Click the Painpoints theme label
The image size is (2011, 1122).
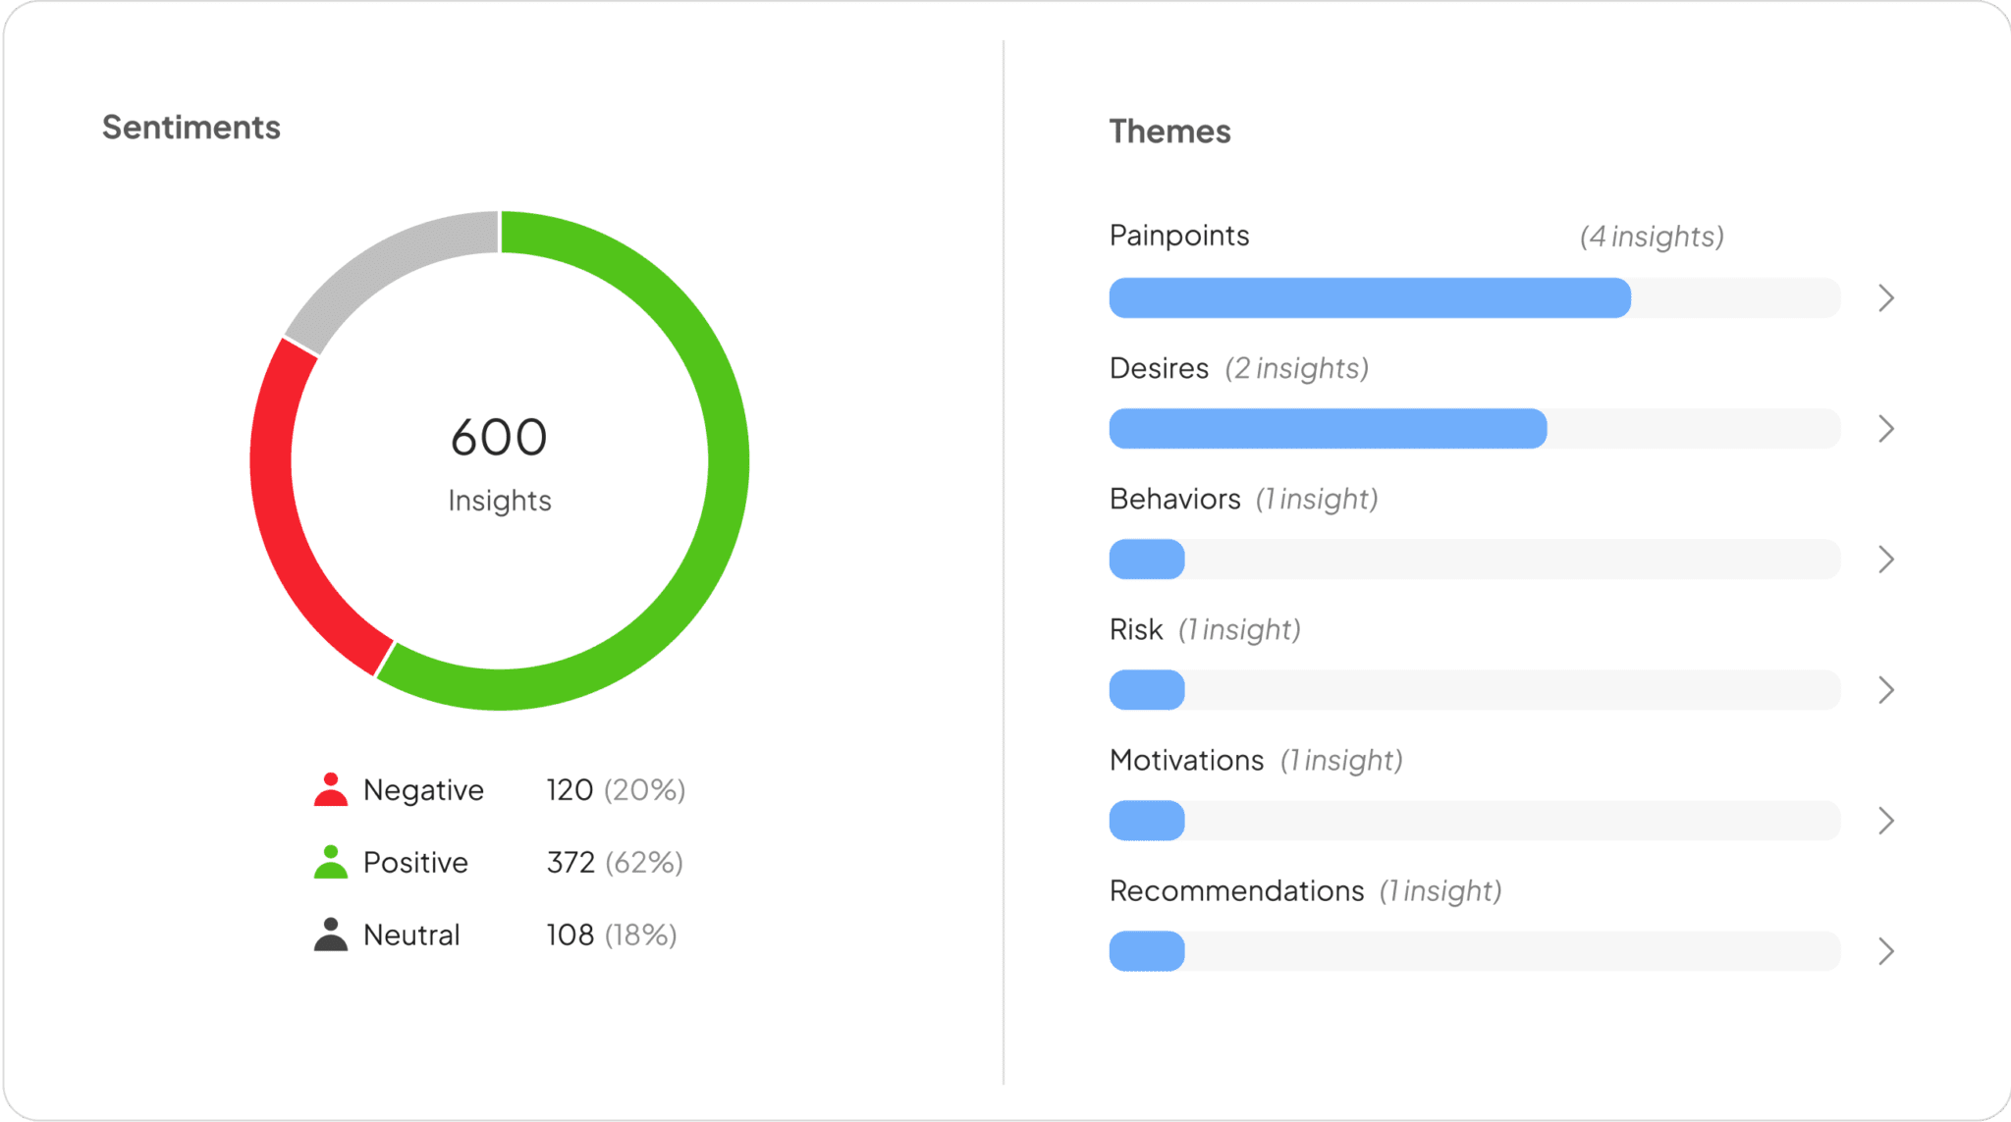pyautogui.click(x=1178, y=236)
